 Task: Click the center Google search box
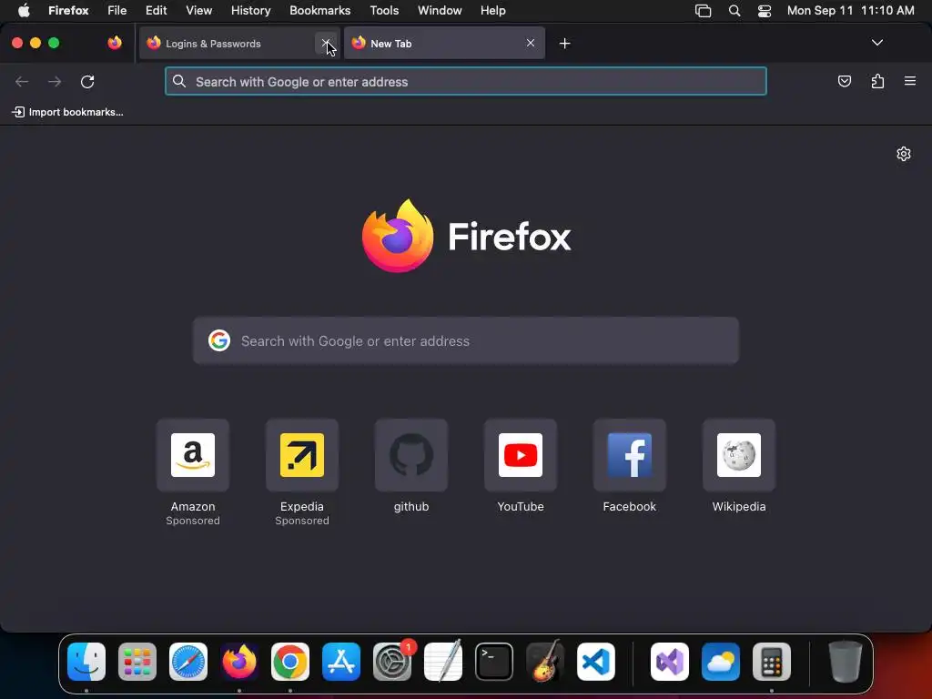(x=465, y=340)
